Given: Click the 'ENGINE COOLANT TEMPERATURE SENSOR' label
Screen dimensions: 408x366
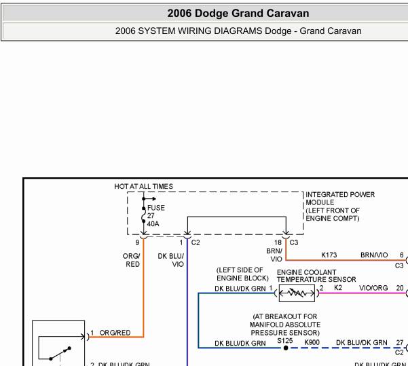Looking at the screenshot, I should pos(316,276).
